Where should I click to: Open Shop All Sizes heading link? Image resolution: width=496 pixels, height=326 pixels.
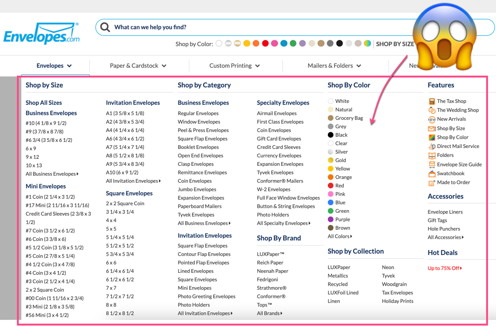pyautogui.click(x=44, y=103)
